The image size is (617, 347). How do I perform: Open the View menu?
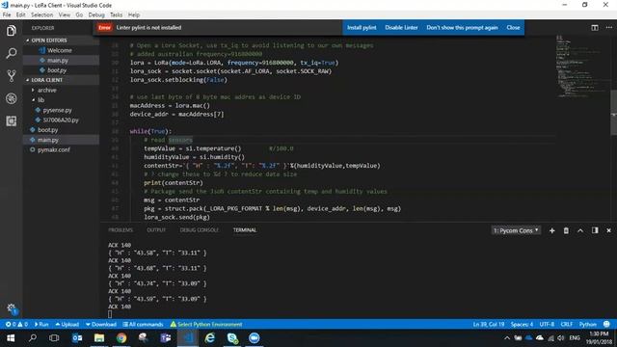click(x=65, y=15)
